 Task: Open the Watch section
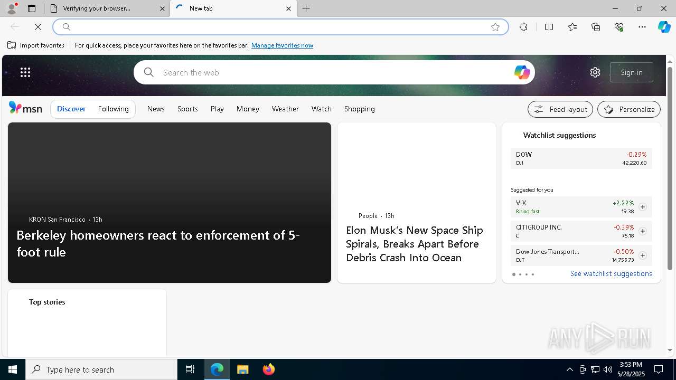click(x=321, y=109)
